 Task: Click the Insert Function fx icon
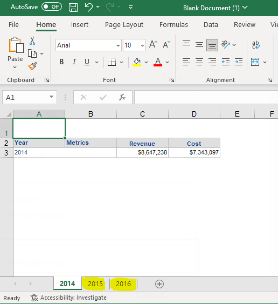pos(122,97)
